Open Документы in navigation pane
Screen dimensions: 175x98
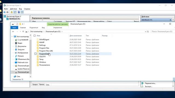[x=22, y=46]
